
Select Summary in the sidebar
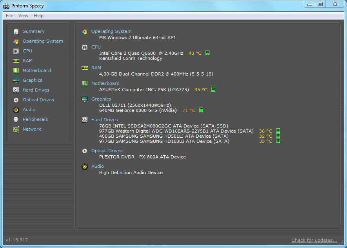[x=34, y=31]
